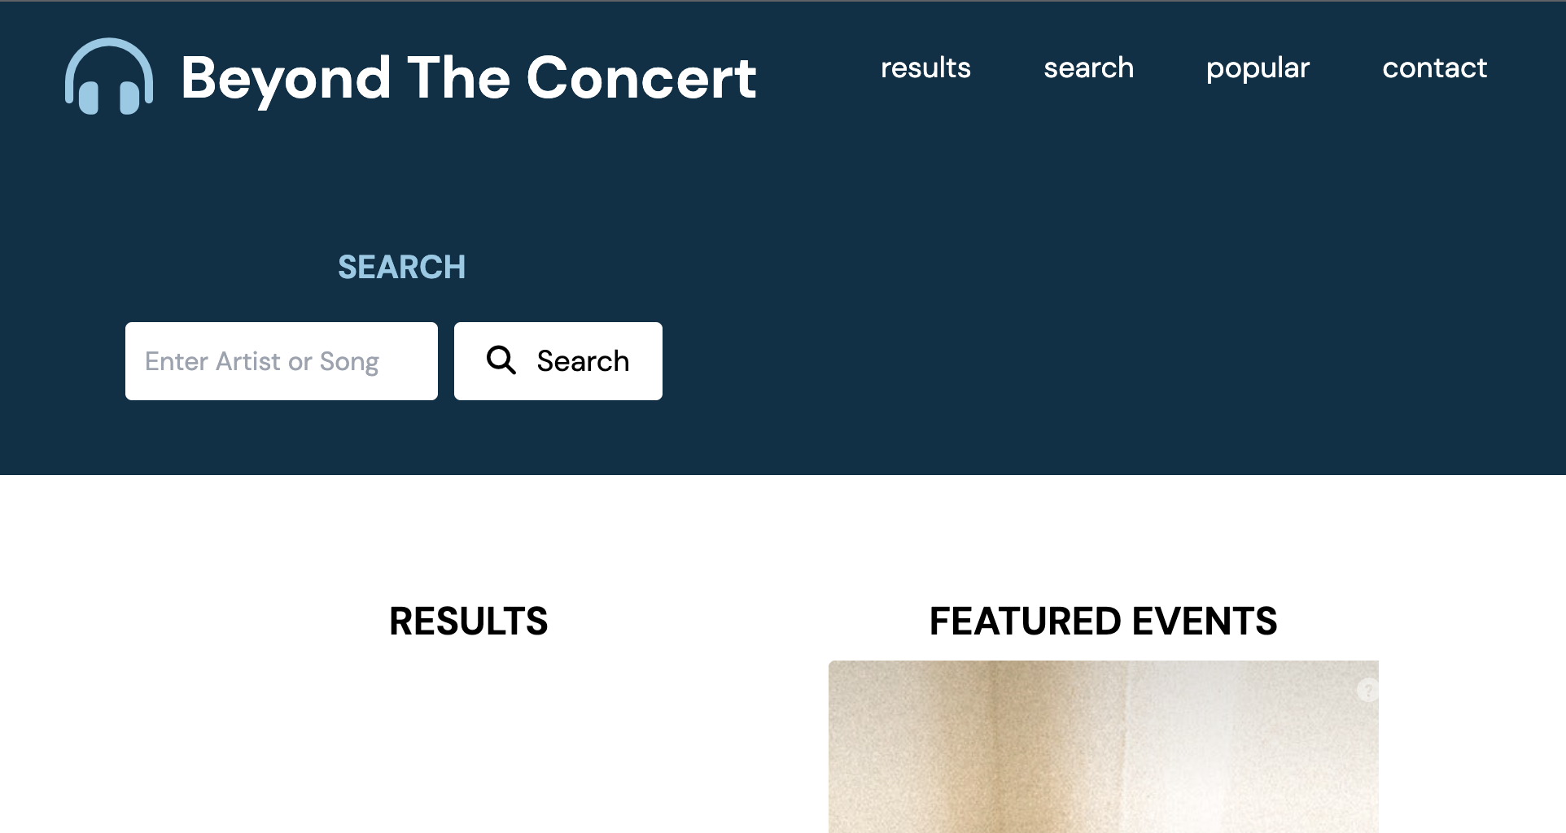The width and height of the screenshot is (1566, 833).
Task: Open the search navigation link
Action: point(1088,68)
